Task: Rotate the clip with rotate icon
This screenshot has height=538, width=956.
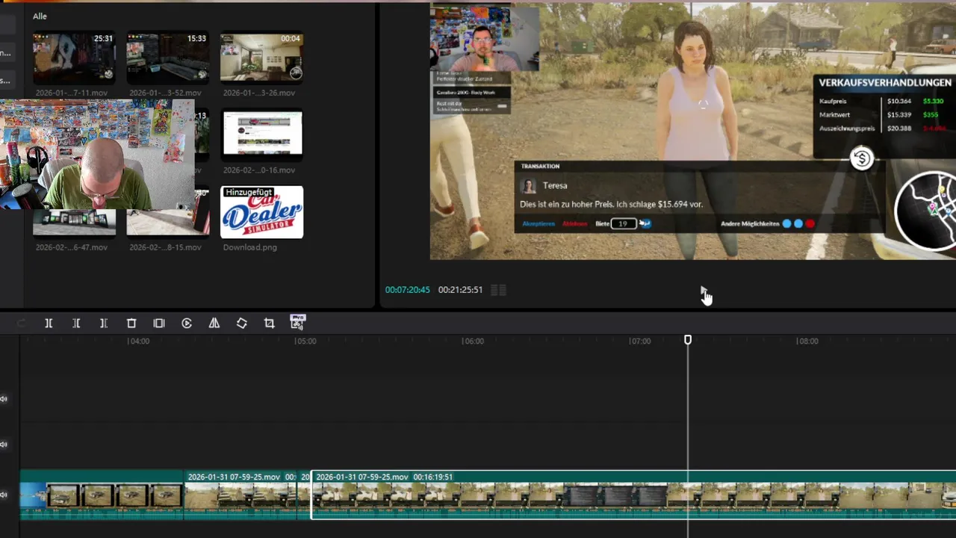Action: coord(242,323)
